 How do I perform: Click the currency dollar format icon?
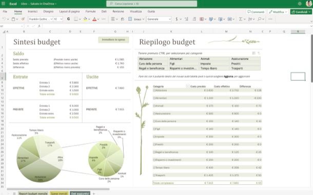pos(177,19)
